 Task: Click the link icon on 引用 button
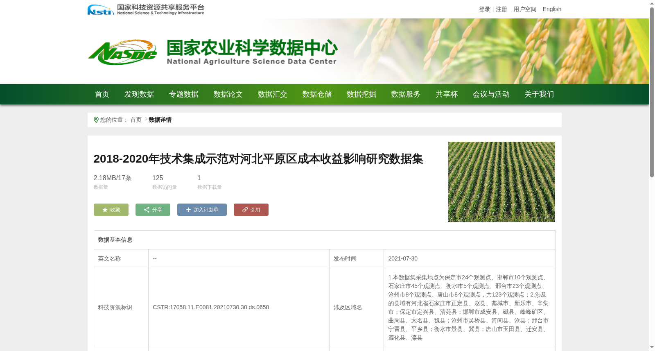tap(245, 210)
